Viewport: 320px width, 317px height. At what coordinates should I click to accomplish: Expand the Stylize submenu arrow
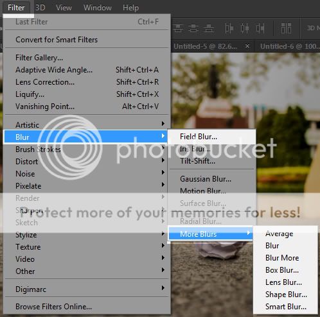click(x=163, y=234)
